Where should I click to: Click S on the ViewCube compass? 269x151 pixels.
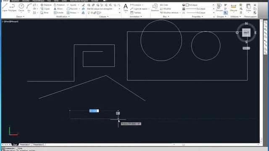246,42
